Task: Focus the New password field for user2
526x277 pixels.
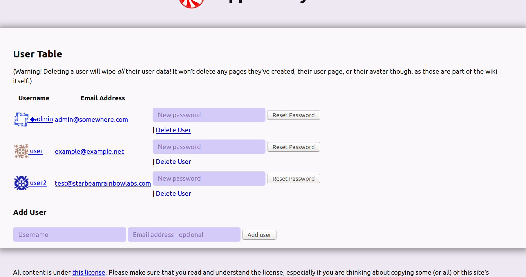Action: 209,179
